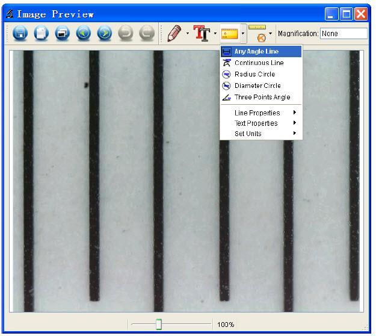This screenshot has width=376, height=336.
Task: Go to next image with right arrow
Action: 105,33
